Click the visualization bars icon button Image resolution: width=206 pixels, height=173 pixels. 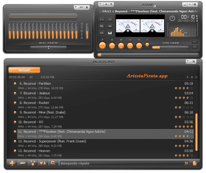point(110,33)
